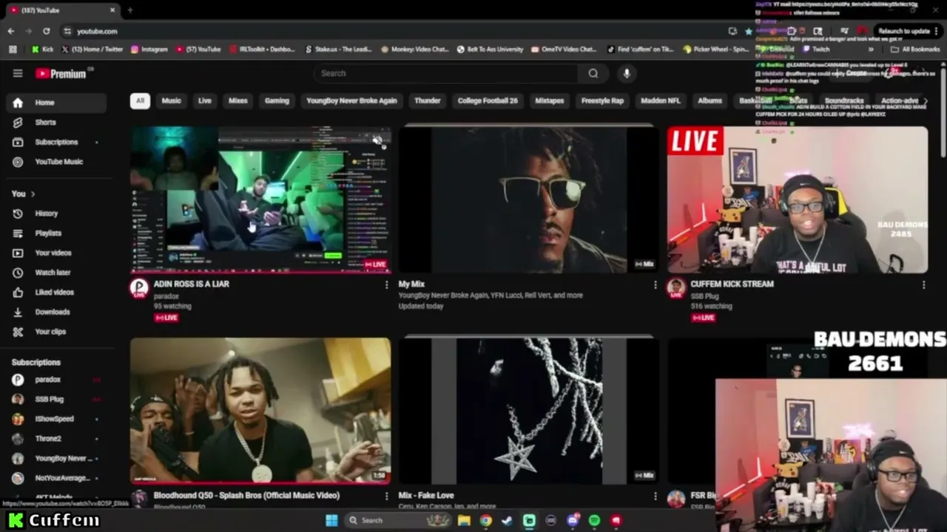947x532 pixels.
Task: Select the Gaming filter chip
Action: [277, 100]
